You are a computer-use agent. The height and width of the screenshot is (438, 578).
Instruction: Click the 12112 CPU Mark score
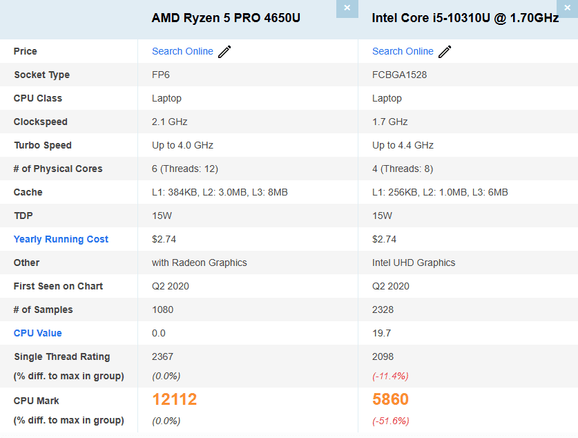[175, 399]
